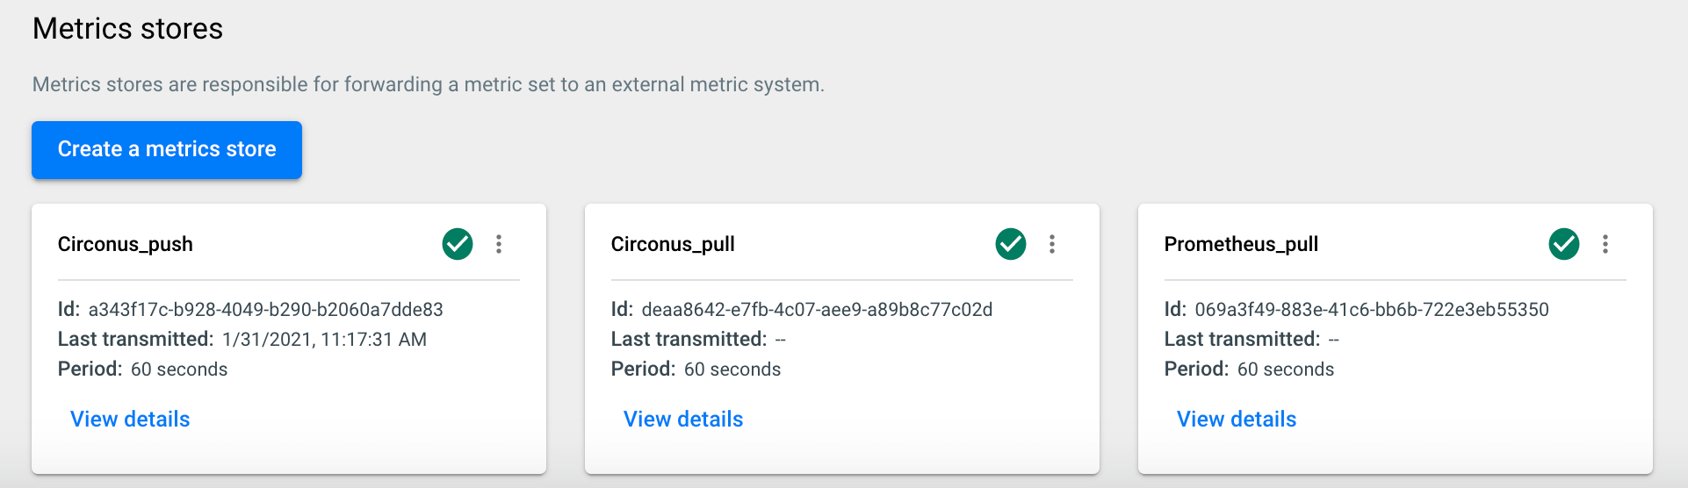Image resolution: width=1688 pixels, height=488 pixels.
Task: Click the Metrics stores page heading
Action: point(128,29)
